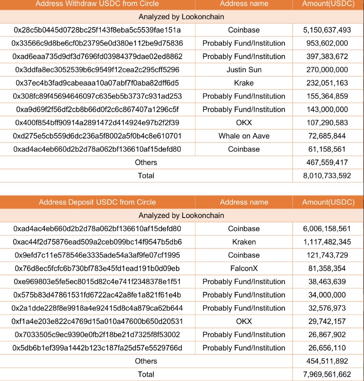Screen dimensions: 364x381
Task: Click the deposit Coinbase amount 6,006,158,561
Action: click(327, 229)
